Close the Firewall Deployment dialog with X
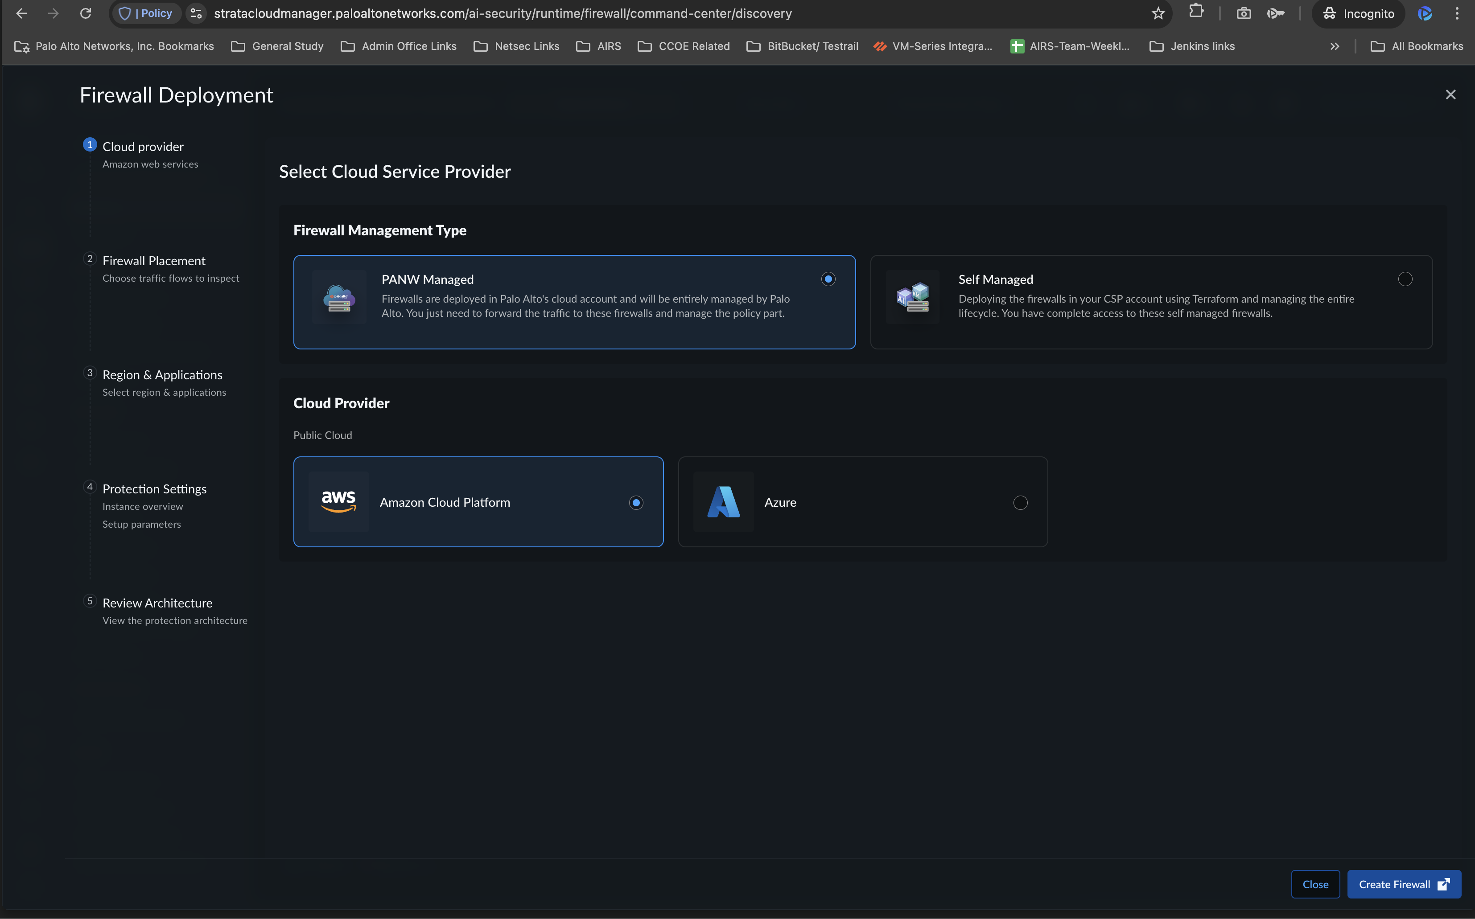This screenshot has height=919, width=1475. 1450,95
